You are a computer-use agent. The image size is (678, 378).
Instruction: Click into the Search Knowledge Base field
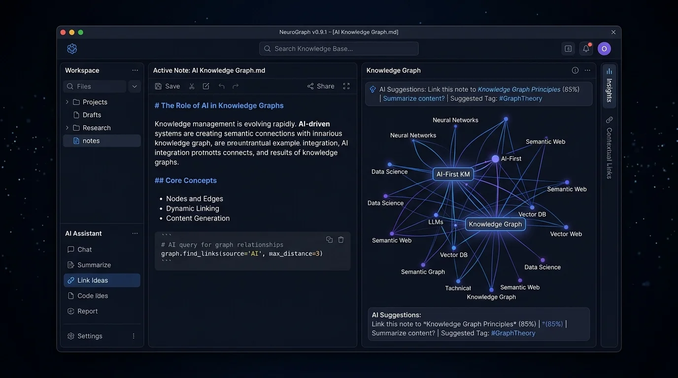339,49
